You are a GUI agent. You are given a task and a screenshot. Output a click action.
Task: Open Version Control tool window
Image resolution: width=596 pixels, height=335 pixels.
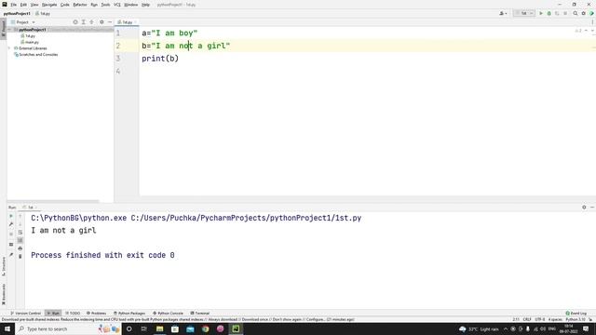tap(26, 314)
